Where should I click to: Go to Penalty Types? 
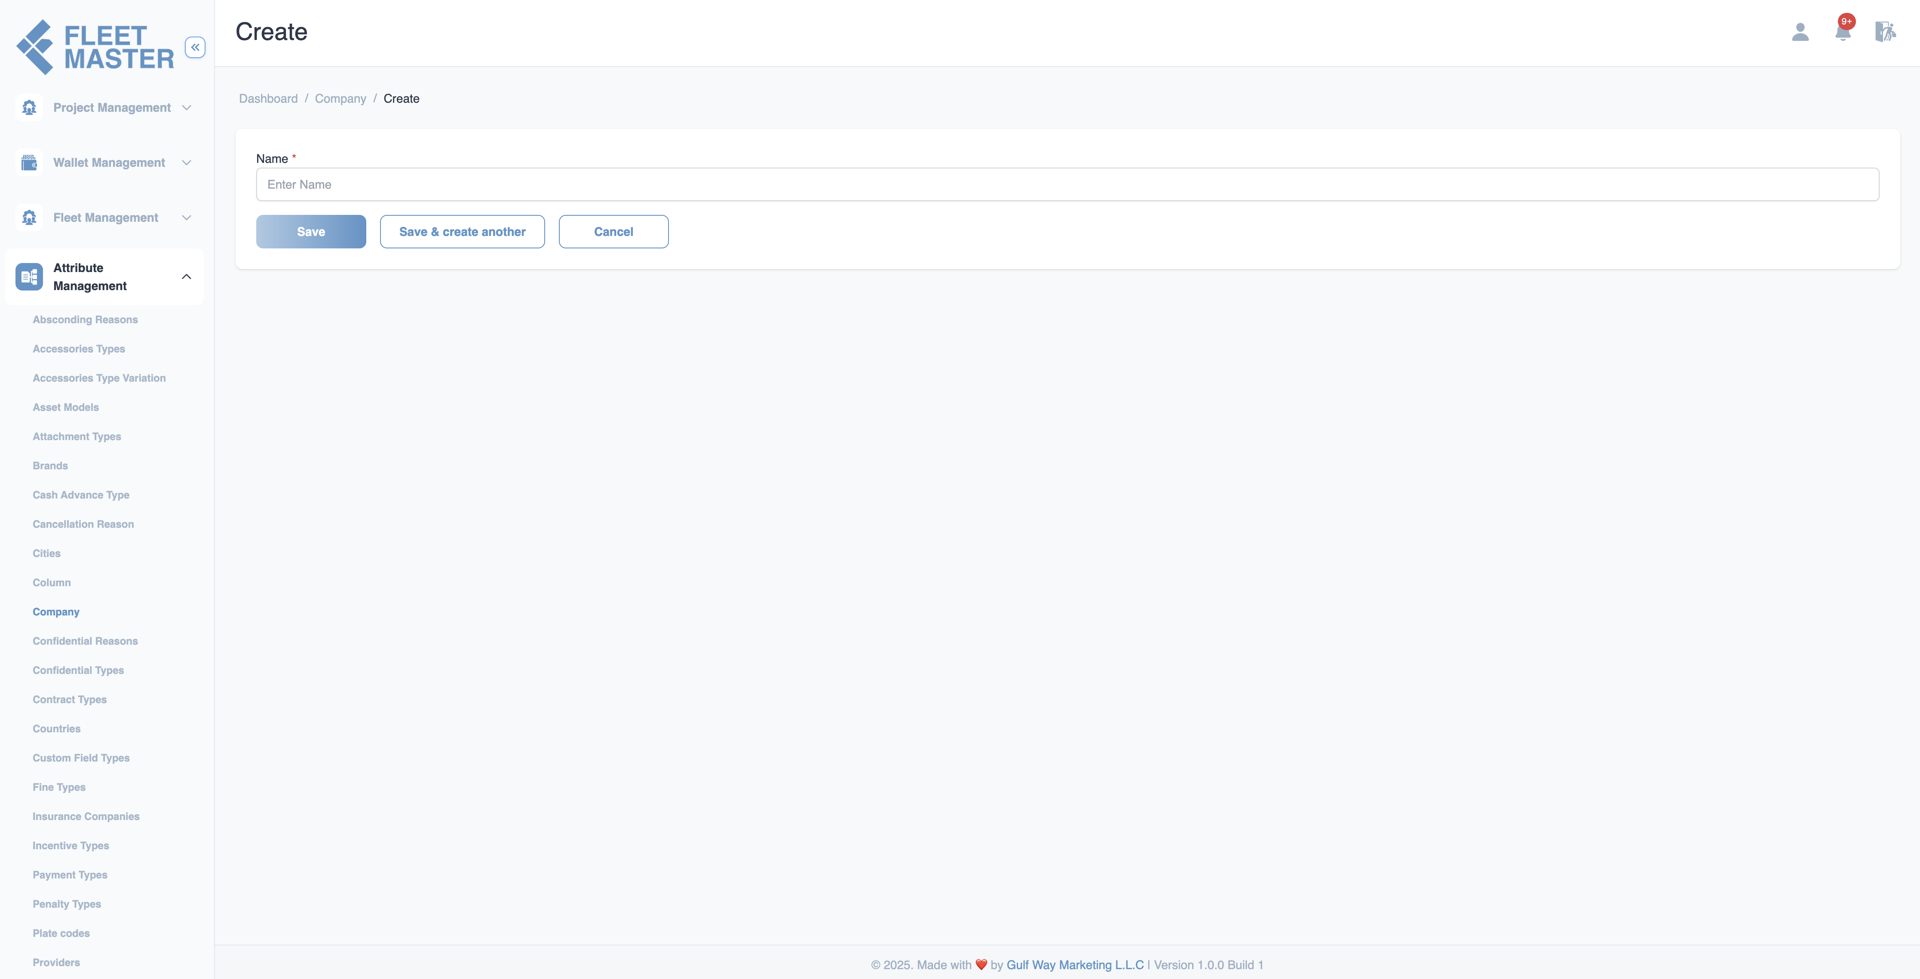click(67, 904)
